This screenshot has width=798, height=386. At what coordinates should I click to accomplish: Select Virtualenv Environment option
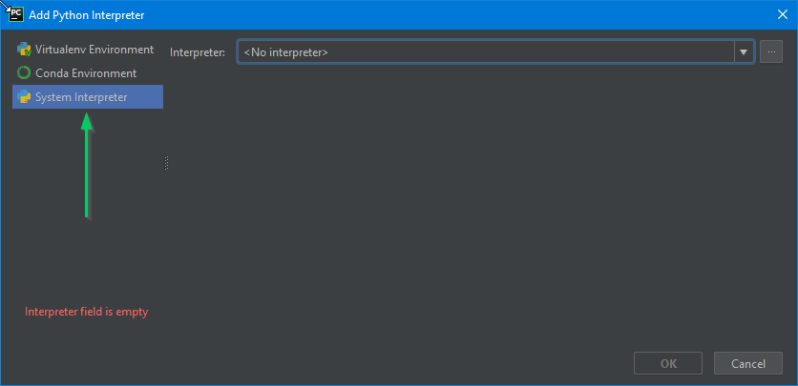tap(88, 50)
